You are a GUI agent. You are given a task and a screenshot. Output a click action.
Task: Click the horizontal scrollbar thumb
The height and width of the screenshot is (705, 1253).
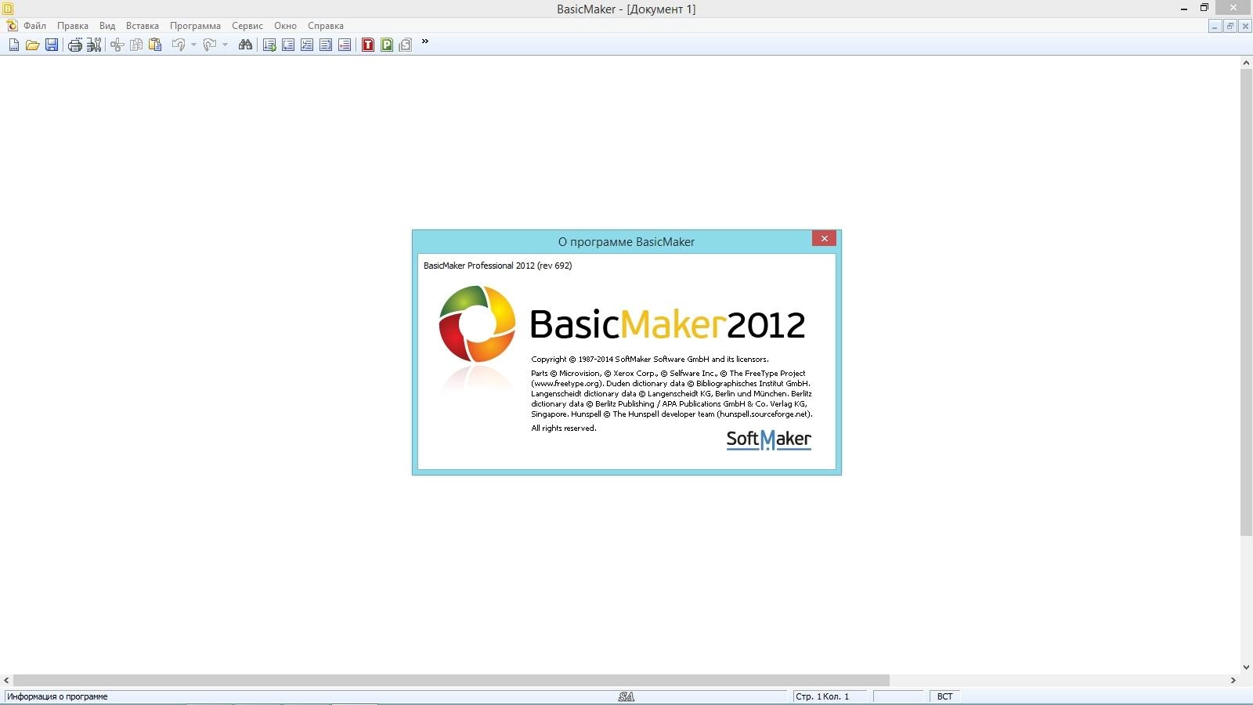pyautogui.click(x=451, y=681)
